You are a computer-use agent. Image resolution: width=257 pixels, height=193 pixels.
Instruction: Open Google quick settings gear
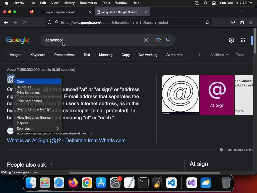pos(231,40)
